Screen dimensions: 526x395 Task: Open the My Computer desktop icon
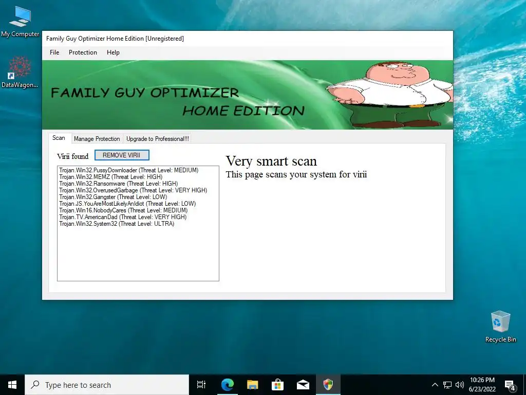[20, 22]
